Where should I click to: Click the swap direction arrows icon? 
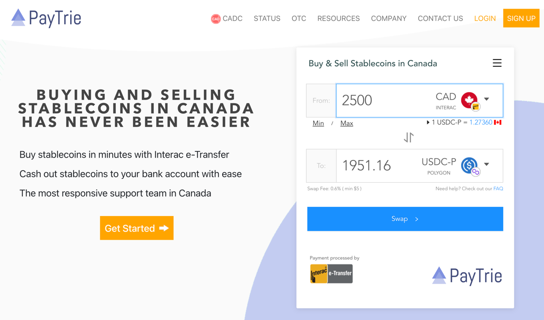point(408,137)
